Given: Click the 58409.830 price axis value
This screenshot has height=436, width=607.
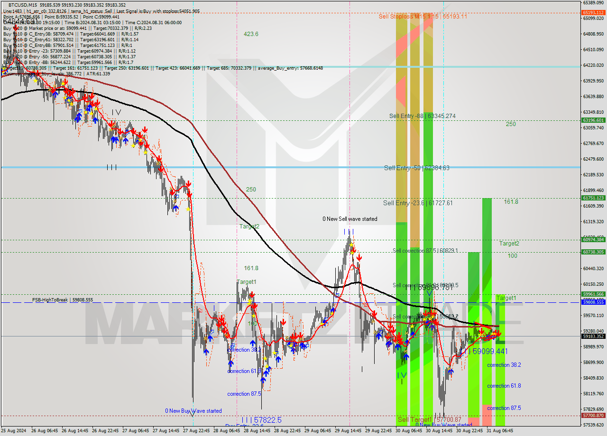Looking at the screenshot, I should tap(593, 378).
